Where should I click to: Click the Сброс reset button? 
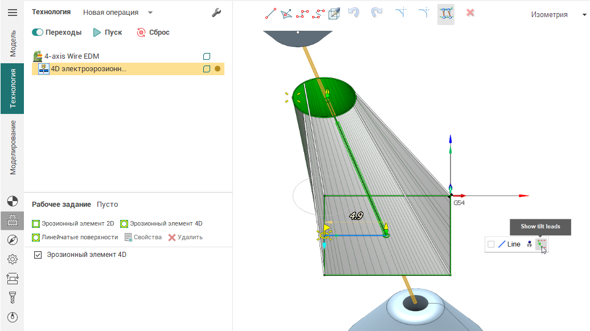(153, 32)
